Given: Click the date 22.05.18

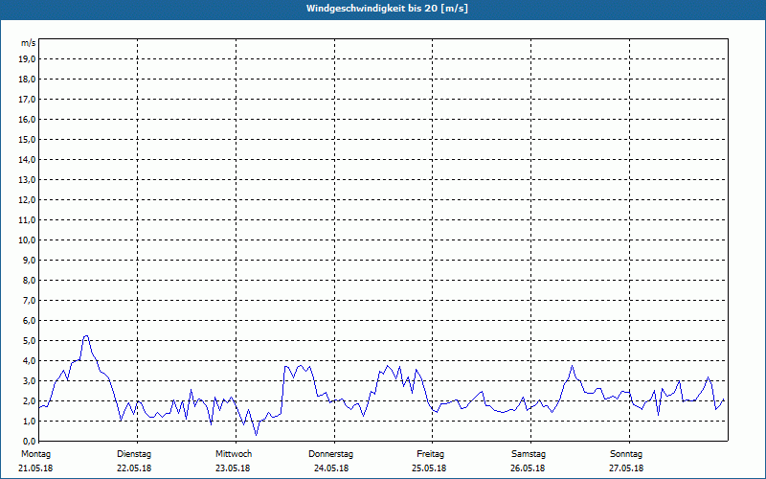Looking at the screenshot, I should tap(134, 468).
